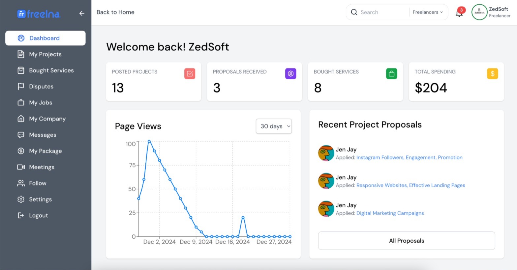Click Jen Jay avatar beside Instagram proposal
Image resolution: width=517 pixels, height=270 pixels.
click(x=326, y=153)
